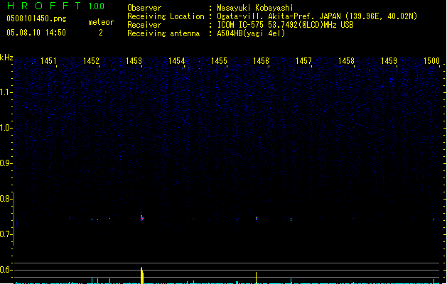Click the meteor echo spot near 1456
This screenshot has height=284, width=447.
(x=256, y=219)
